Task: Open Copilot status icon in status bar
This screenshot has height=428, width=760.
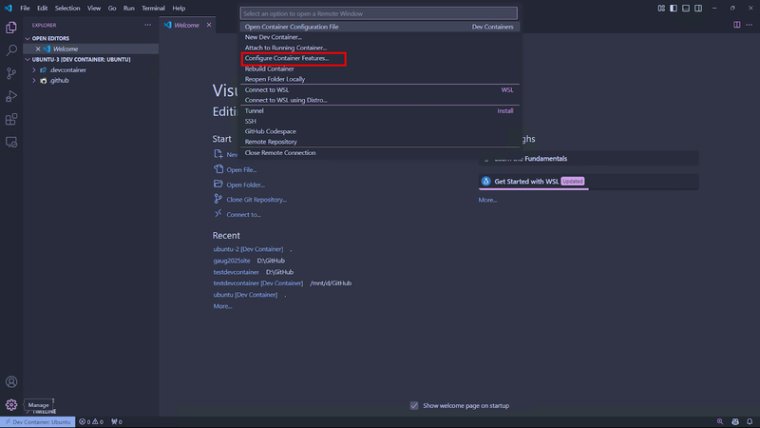Action: coord(735,422)
